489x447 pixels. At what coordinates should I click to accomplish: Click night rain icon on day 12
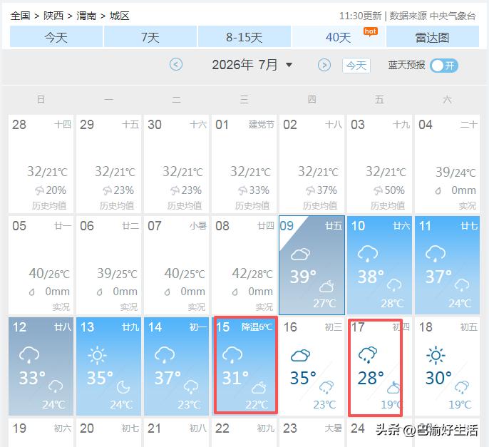pos(56,386)
